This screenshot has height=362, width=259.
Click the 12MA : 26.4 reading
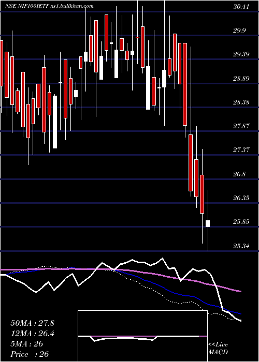coord(32,334)
